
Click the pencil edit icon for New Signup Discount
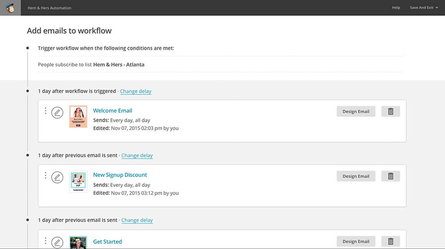[57, 177]
